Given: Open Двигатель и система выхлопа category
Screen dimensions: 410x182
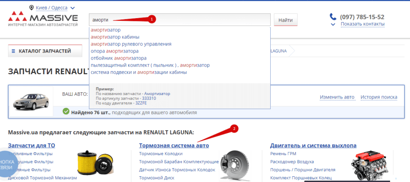Looking at the screenshot, I should point(313,145).
